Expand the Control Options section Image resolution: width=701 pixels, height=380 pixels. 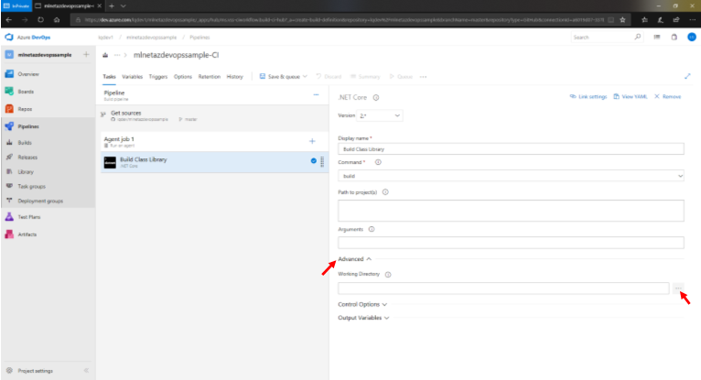pos(363,304)
